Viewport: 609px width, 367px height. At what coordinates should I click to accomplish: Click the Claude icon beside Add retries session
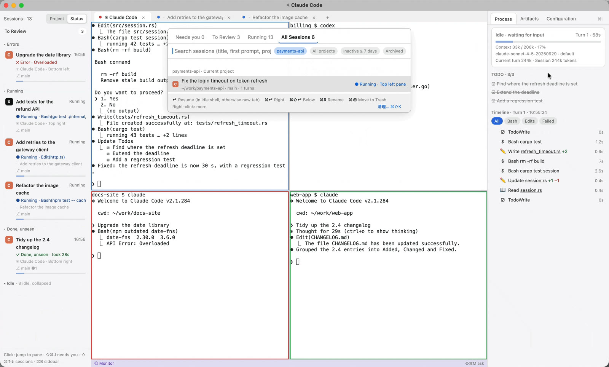click(9, 142)
